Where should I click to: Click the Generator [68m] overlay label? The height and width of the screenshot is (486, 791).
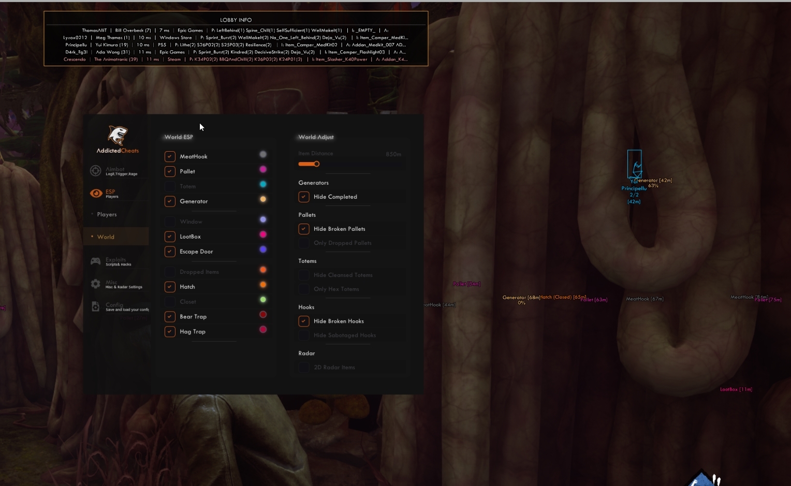pos(521,298)
